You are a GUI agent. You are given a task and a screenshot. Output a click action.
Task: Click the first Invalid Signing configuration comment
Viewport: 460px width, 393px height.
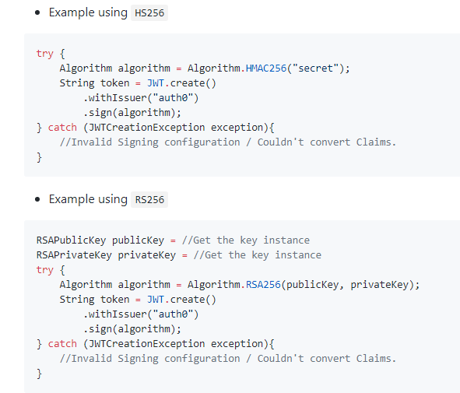228,142
